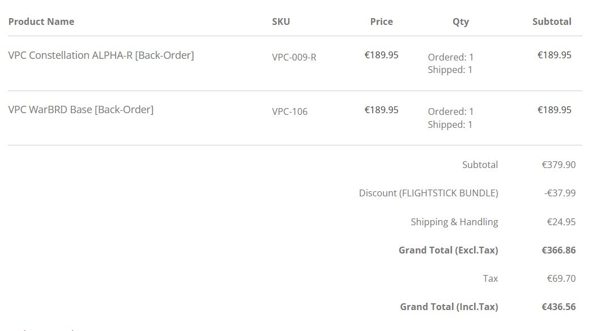593x331 pixels.
Task: Select SKU VPC-106 text
Action: pos(289,111)
